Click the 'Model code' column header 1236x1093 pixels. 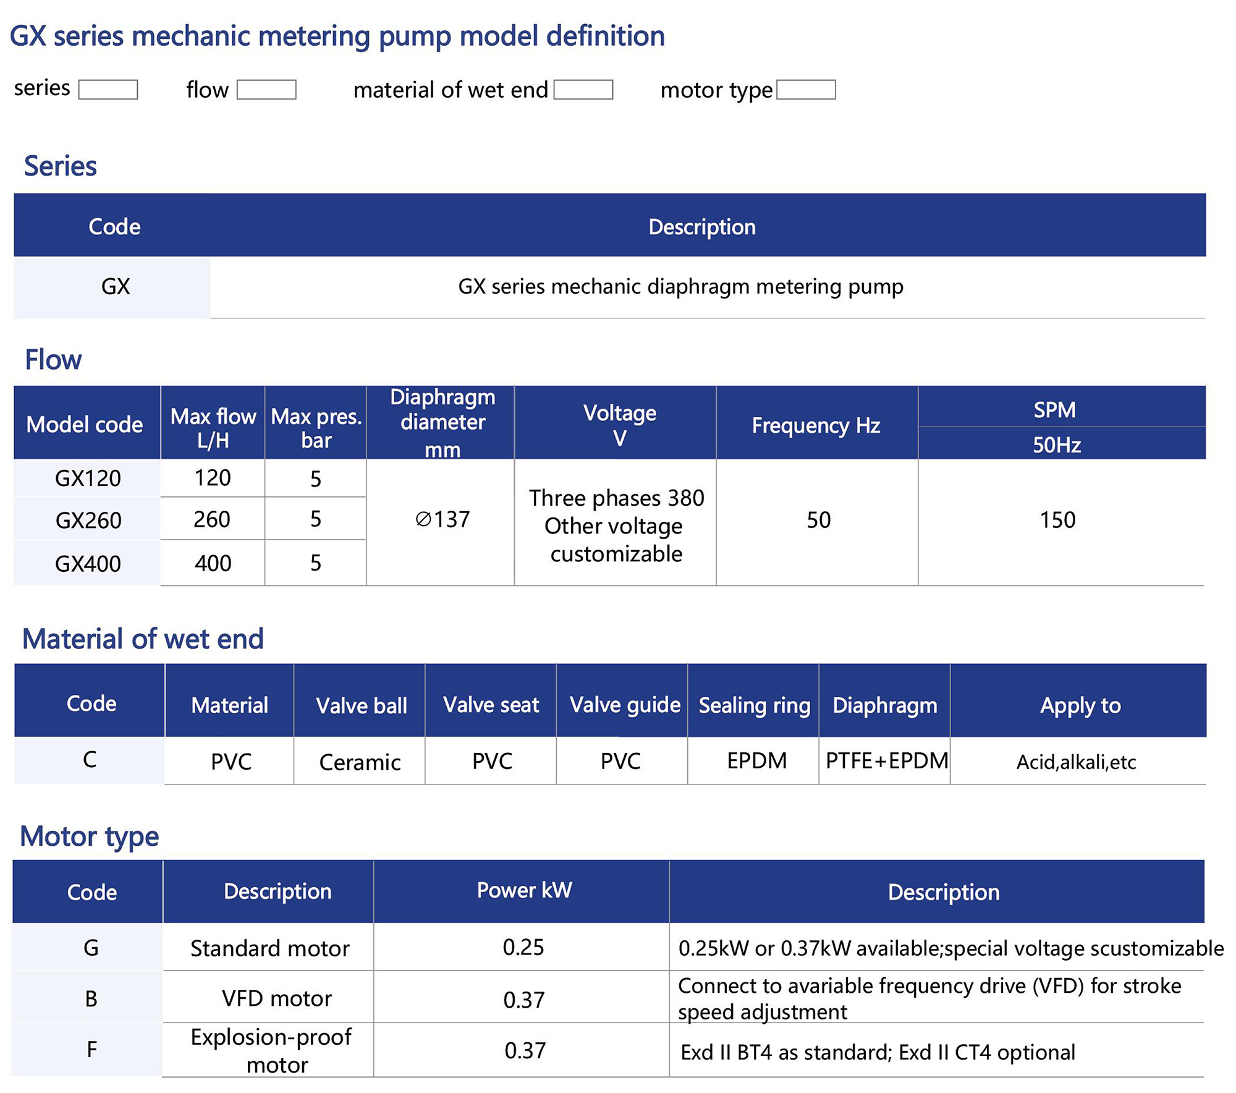[85, 425]
